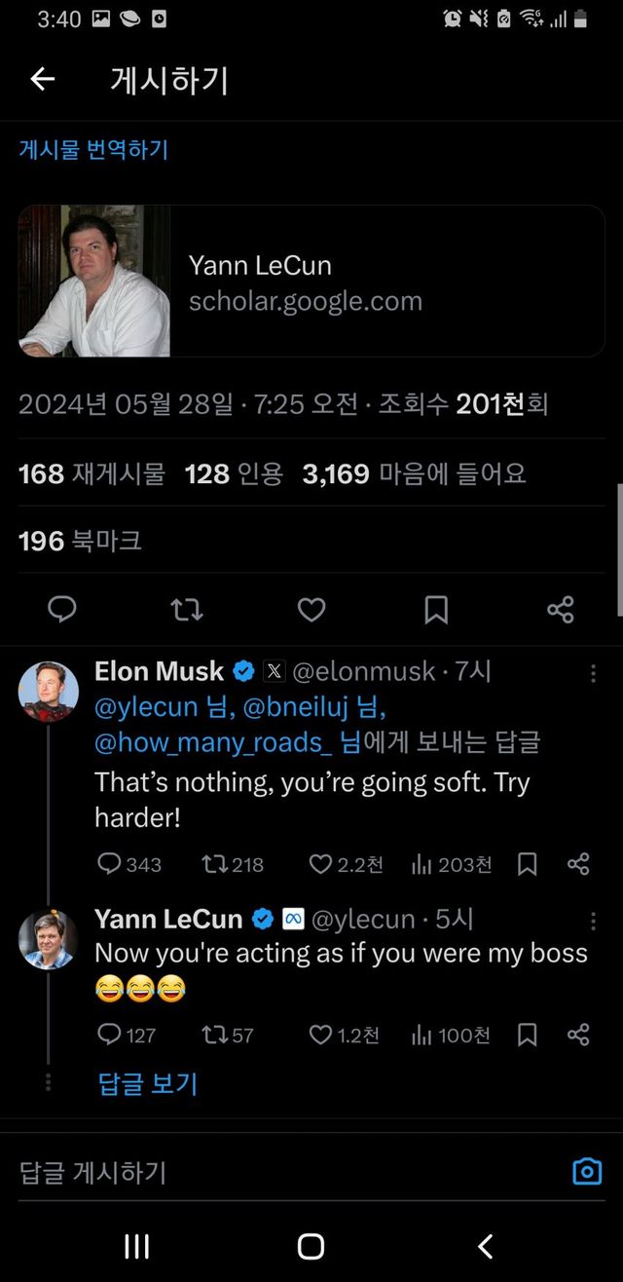This screenshot has width=623, height=1282.
Task: Share Yann LeCun's reply
Action: 578,1035
